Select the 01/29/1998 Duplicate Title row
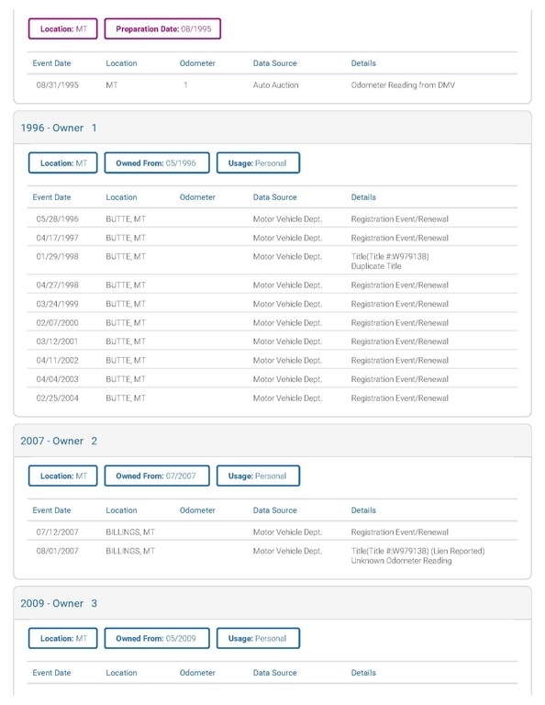Screen dimensions: 545x705 pos(272,261)
